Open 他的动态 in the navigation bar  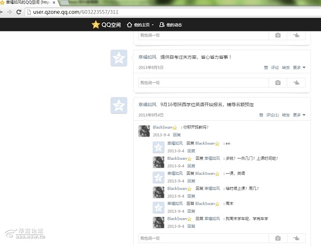click(171, 25)
